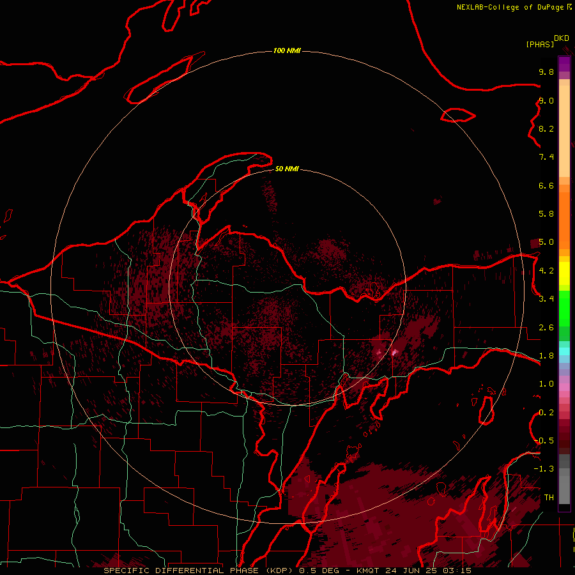Screen dimensions: 575x575
Task: Select the 2.6 scale value
Action: click(x=546, y=328)
